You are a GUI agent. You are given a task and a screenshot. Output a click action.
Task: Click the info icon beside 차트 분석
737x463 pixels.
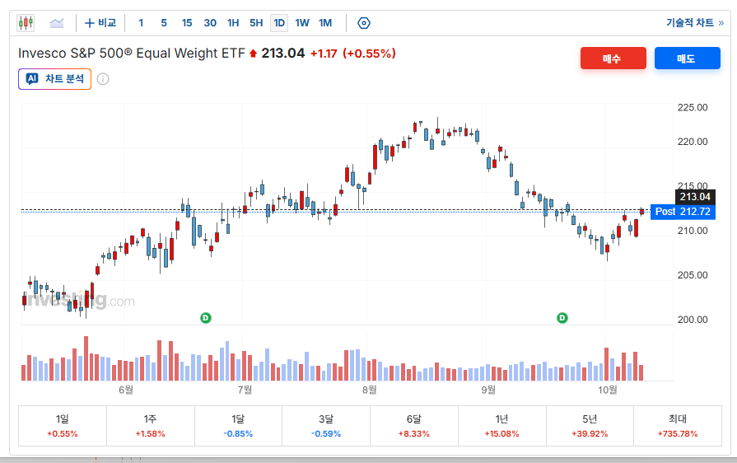coord(103,79)
